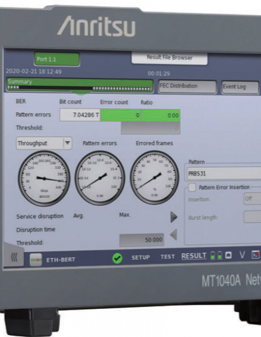Select the Burst length input field

253,217
